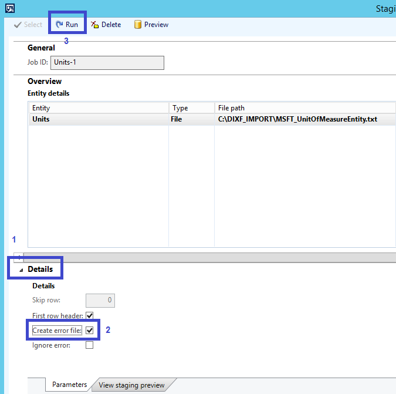
Task: Click the Select checkmark icon
Action: click(18, 25)
